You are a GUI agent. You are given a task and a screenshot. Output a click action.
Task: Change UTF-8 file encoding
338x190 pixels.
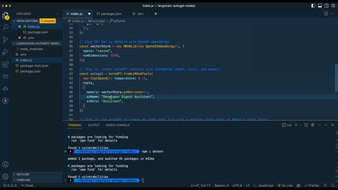tap(237, 185)
